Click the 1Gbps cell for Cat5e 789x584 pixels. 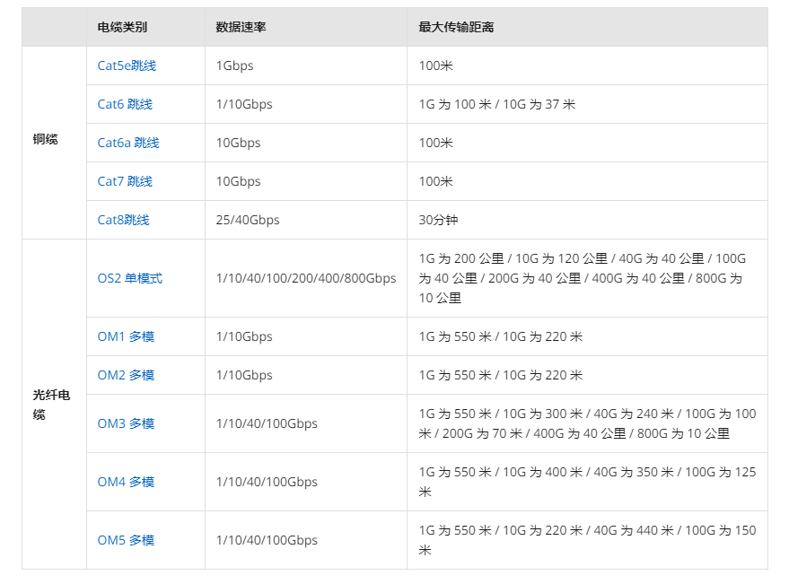234,65
